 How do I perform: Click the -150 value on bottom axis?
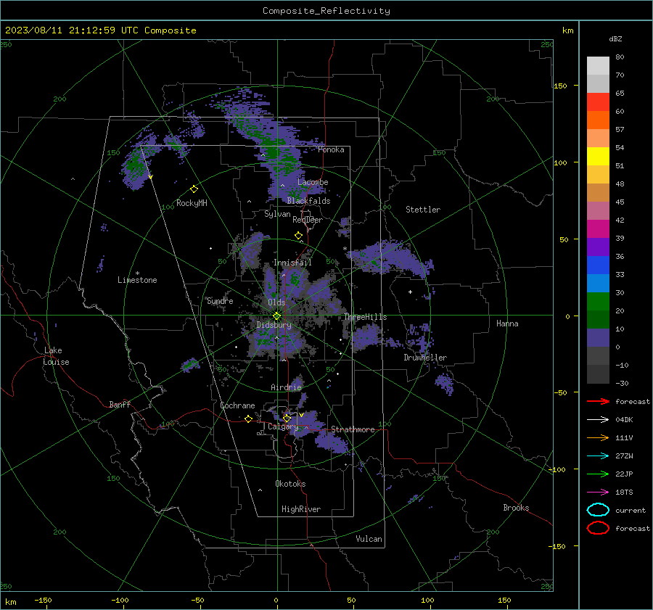coord(43,600)
